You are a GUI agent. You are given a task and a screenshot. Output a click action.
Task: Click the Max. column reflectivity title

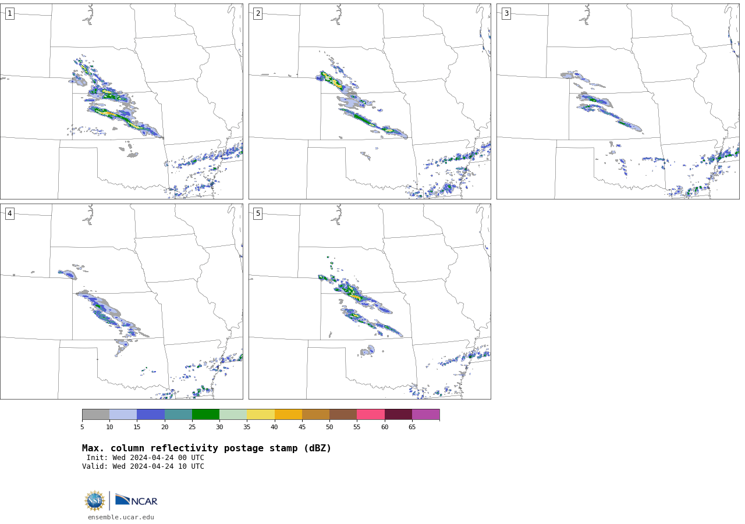[207, 448]
